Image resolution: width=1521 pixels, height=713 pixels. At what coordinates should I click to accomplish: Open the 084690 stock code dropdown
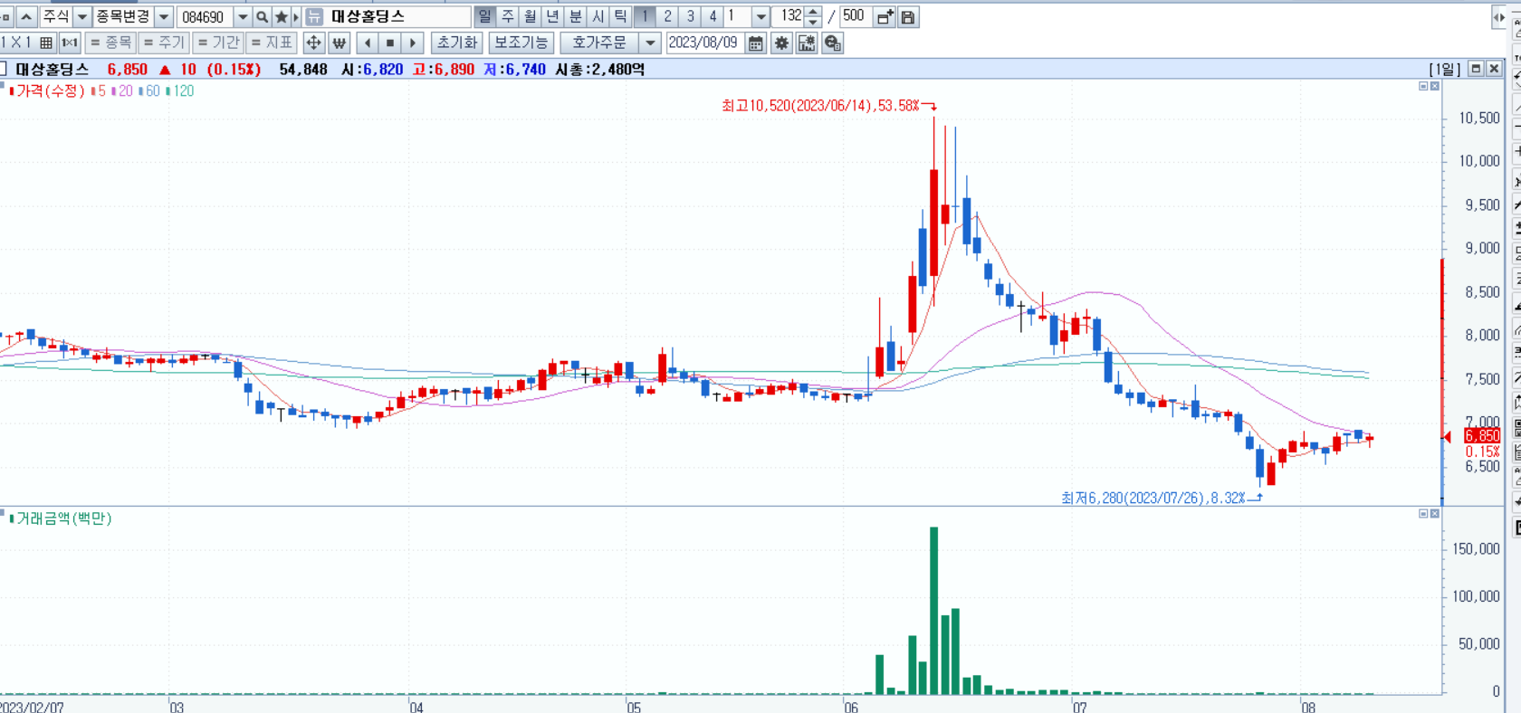coord(243,16)
